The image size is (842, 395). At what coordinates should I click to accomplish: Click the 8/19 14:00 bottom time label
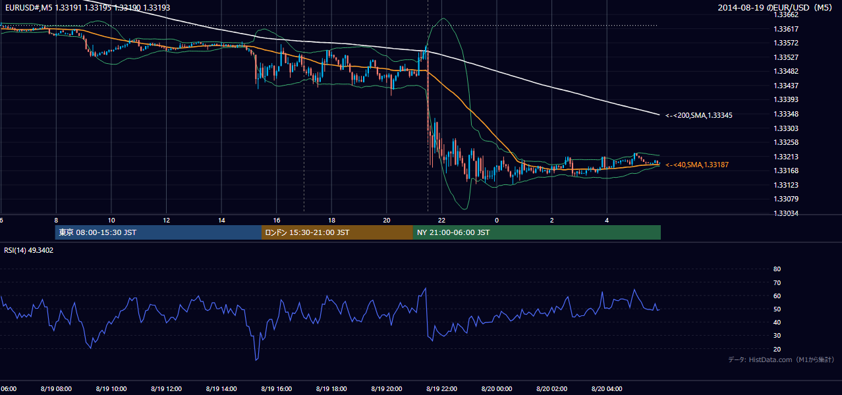221,389
